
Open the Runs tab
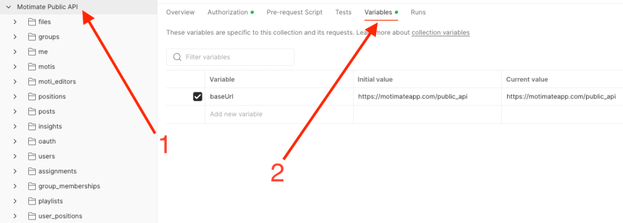[418, 12]
